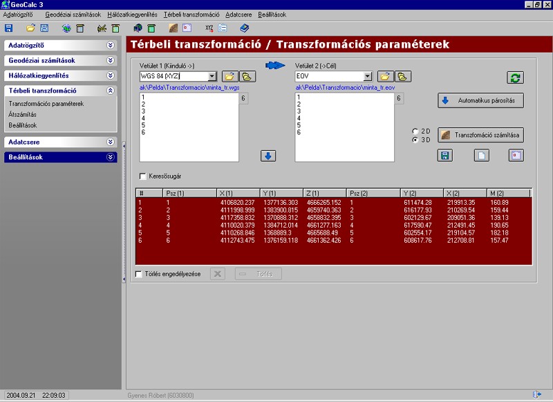
Task: Click the X (1) column header
Action: click(x=238, y=194)
